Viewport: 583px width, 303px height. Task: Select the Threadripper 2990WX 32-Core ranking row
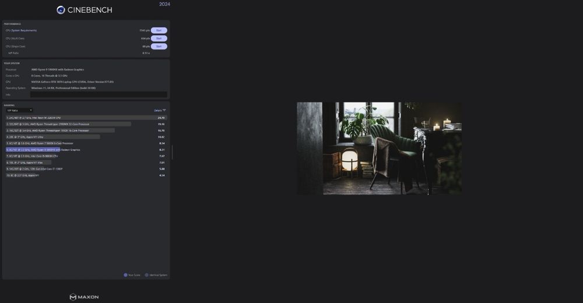pyautogui.click(x=86, y=124)
